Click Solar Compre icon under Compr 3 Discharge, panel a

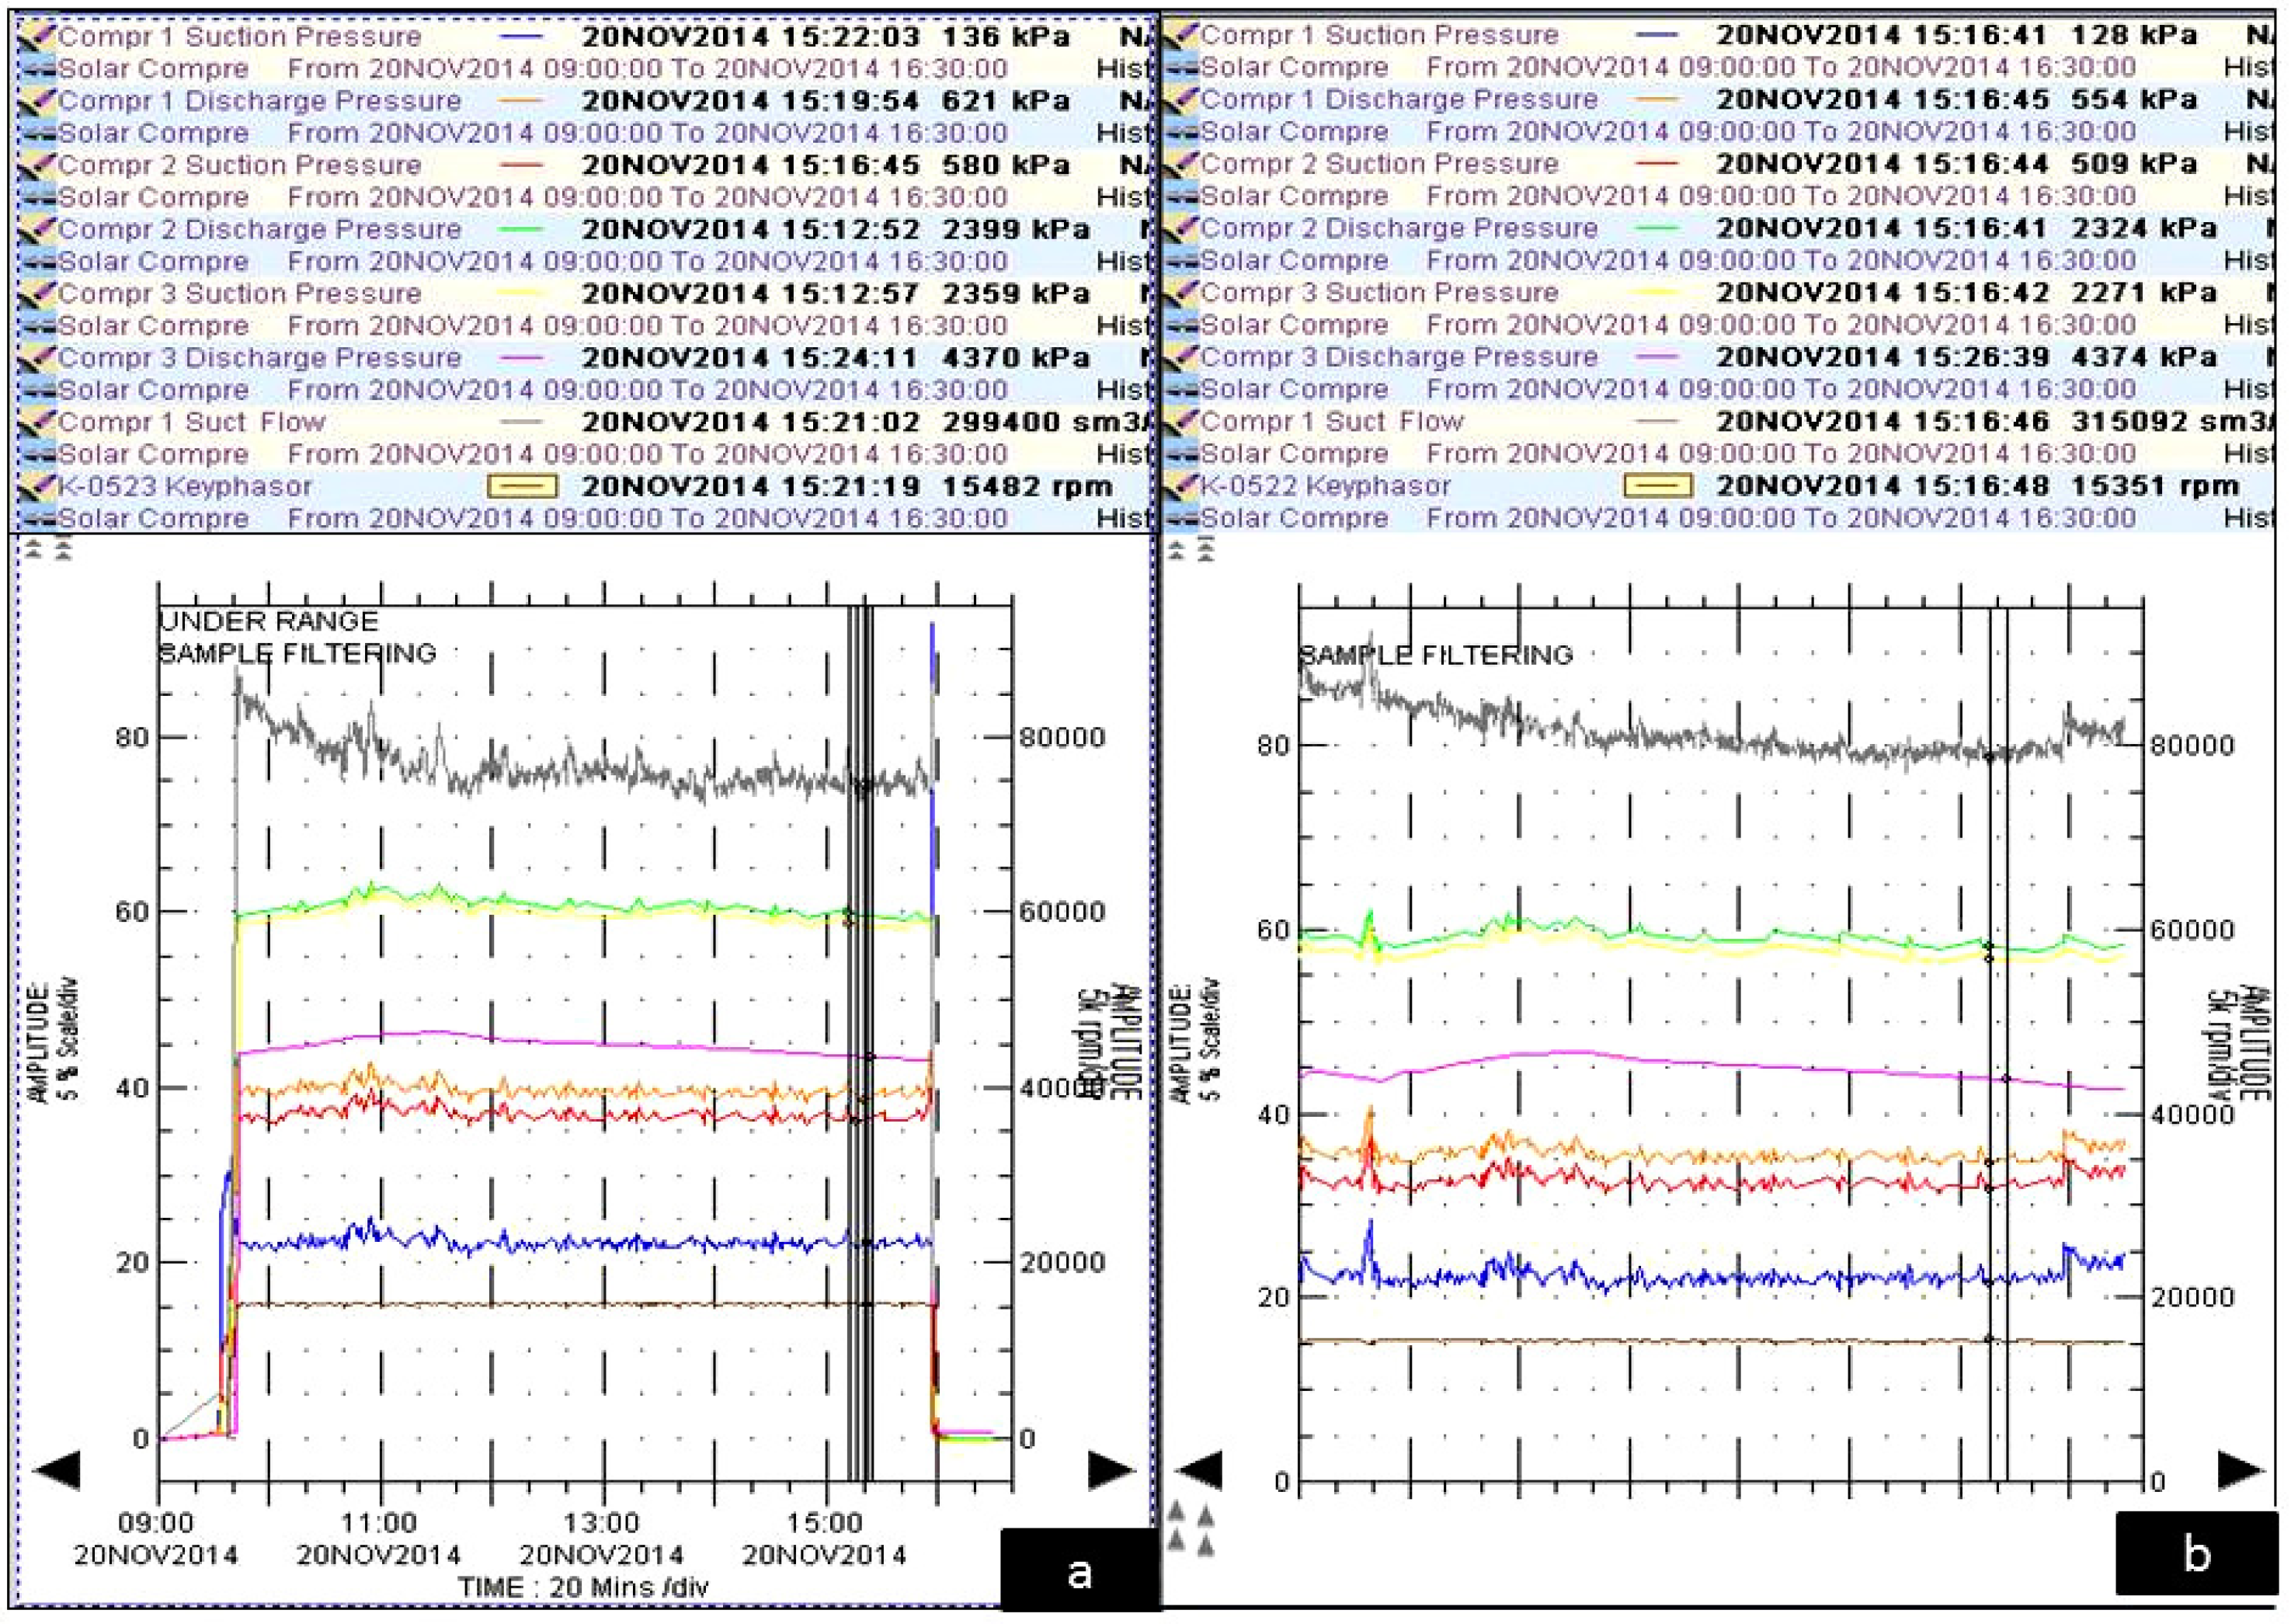(x=37, y=390)
